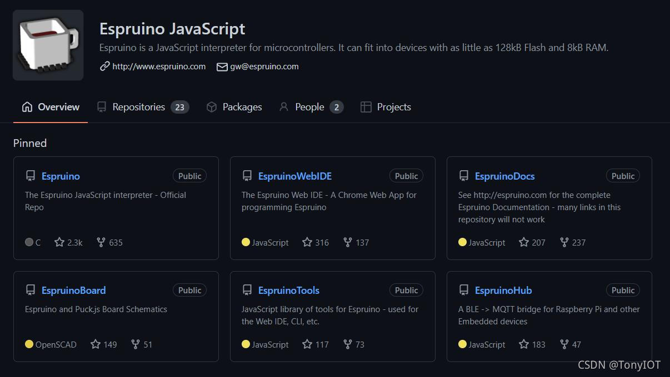The image size is (670, 377).
Task: Click the Public badge on EspruinoBoard card
Action: (x=190, y=290)
